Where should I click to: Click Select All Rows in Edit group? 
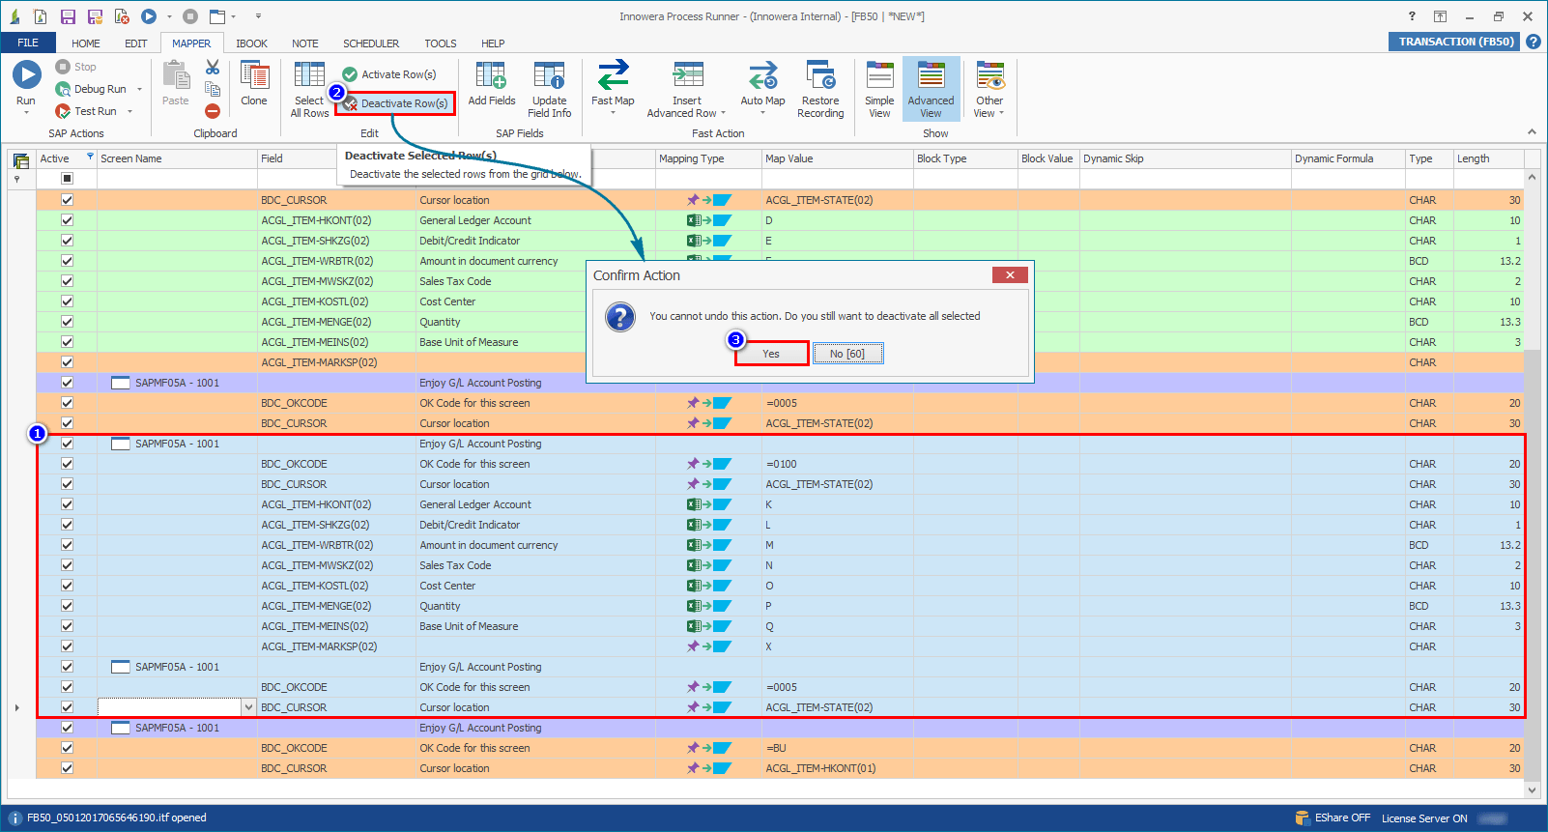point(309,90)
